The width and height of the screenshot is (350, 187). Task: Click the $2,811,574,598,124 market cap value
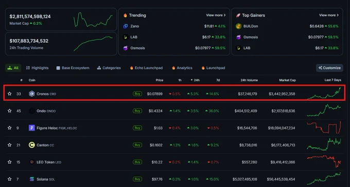tap(30, 16)
